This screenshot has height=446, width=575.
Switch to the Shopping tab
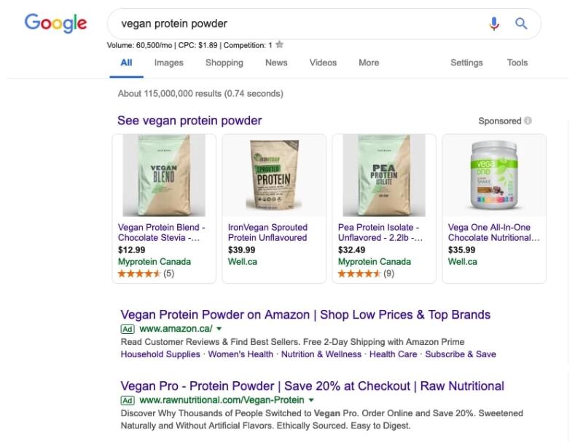[224, 63]
